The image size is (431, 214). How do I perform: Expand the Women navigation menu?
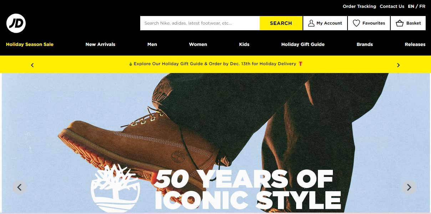click(x=198, y=45)
